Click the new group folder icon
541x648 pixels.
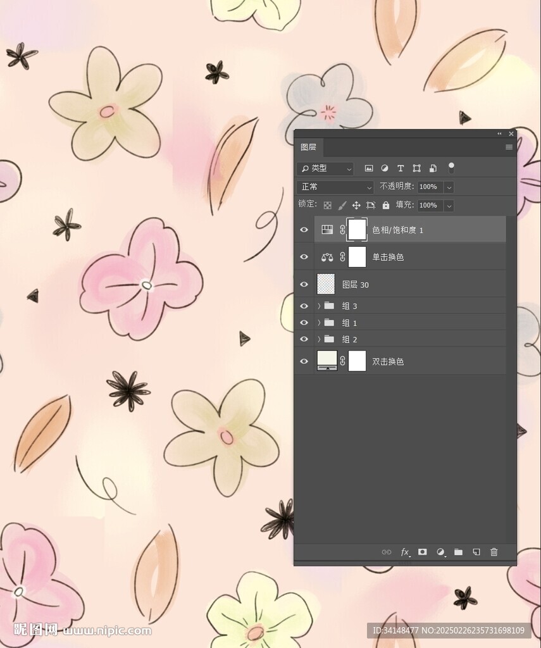[x=459, y=552]
